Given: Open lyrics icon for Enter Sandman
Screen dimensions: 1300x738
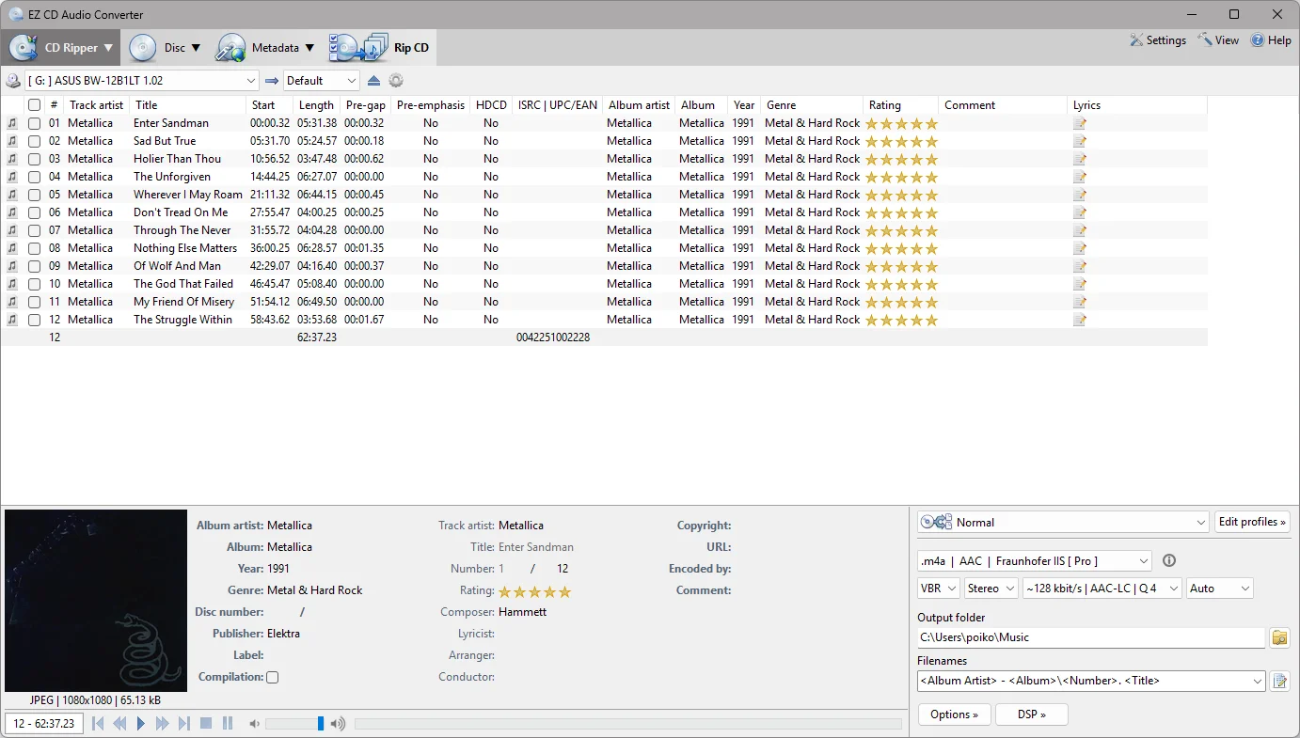Looking at the screenshot, I should (x=1080, y=123).
